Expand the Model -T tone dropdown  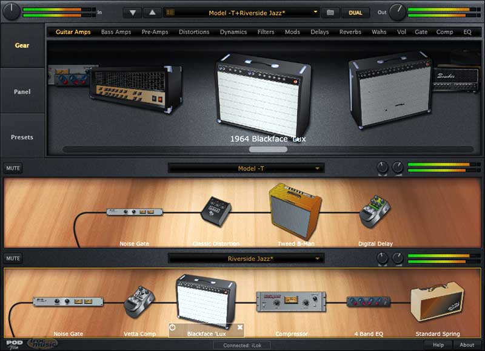coord(246,168)
